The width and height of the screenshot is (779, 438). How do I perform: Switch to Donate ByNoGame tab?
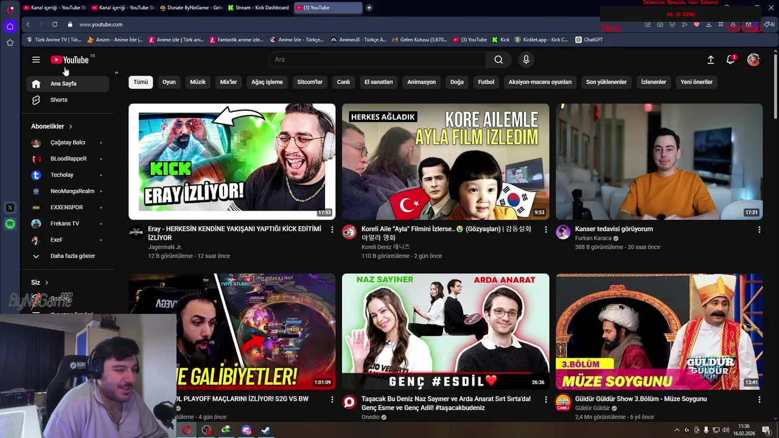191,7
